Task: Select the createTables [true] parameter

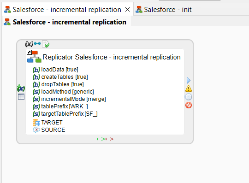Action: point(60,77)
